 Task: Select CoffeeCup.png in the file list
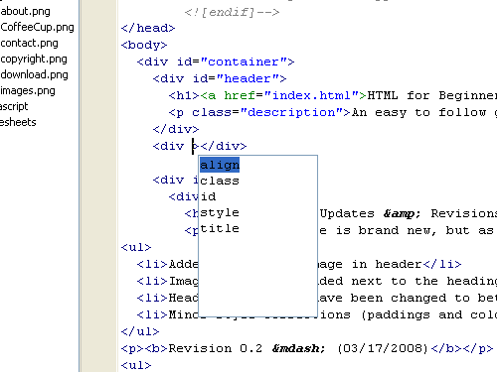point(37,27)
